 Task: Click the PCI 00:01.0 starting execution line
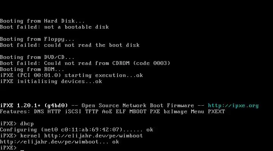pos(71,75)
